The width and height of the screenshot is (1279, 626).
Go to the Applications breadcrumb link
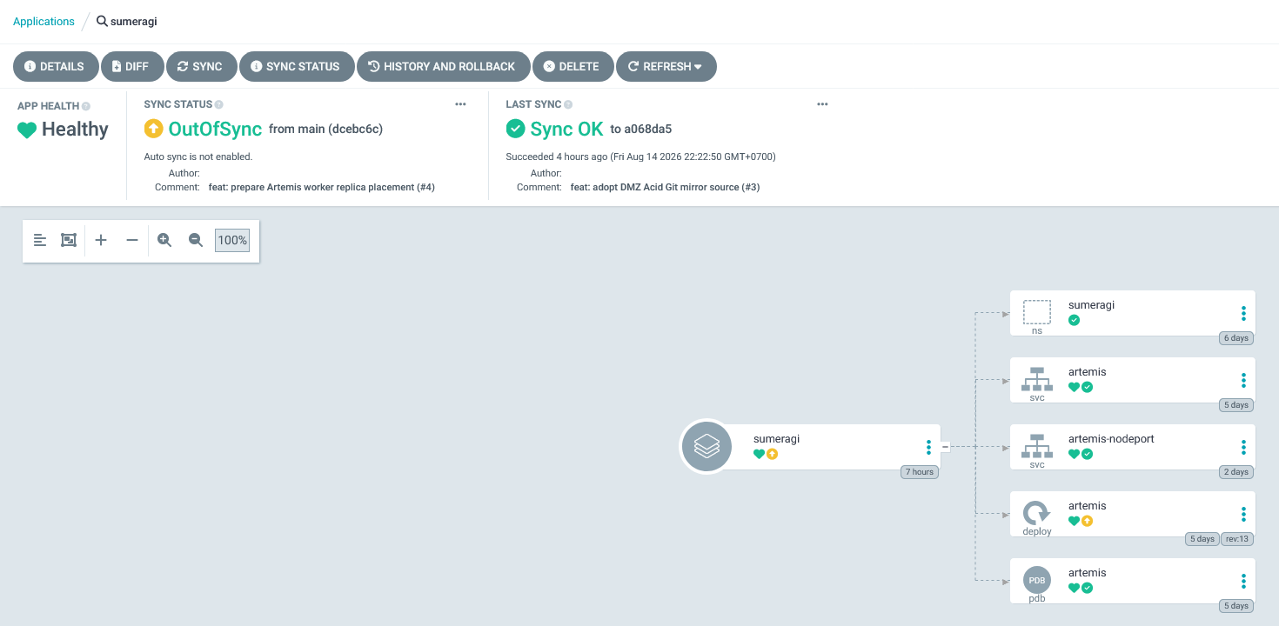44,21
